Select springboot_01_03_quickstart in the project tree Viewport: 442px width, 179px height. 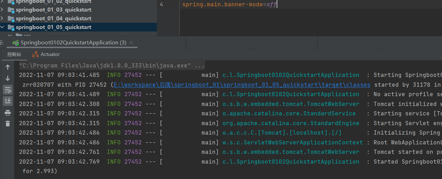coord(53,10)
